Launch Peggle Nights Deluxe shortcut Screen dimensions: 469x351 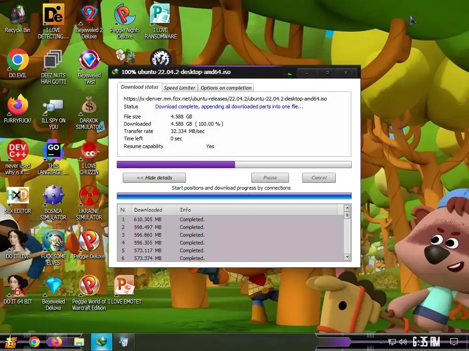click(x=125, y=21)
